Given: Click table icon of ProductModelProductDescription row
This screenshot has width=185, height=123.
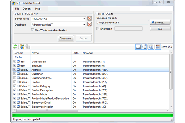Looking at the screenshot, I should pos(18,98).
